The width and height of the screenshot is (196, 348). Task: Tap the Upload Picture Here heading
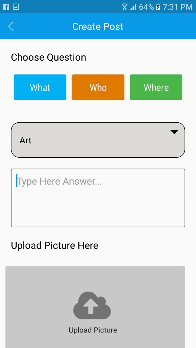(54, 246)
